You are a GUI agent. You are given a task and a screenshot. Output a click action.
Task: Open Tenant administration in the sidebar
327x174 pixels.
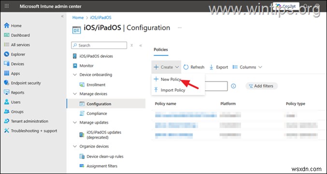(x=29, y=121)
